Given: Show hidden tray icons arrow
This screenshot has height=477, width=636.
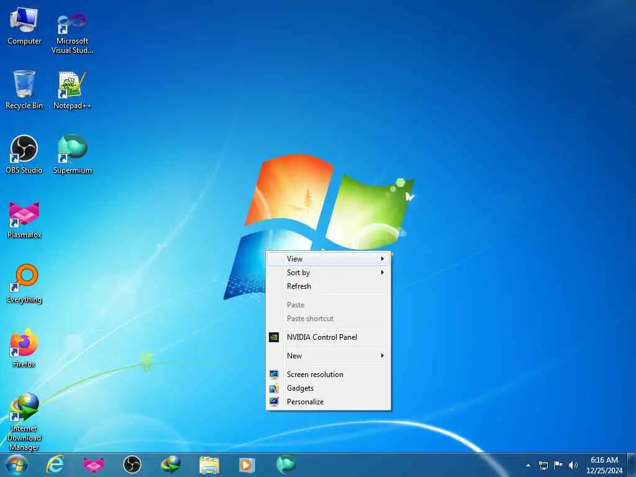Looking at the screenshot, I should 528,465.
